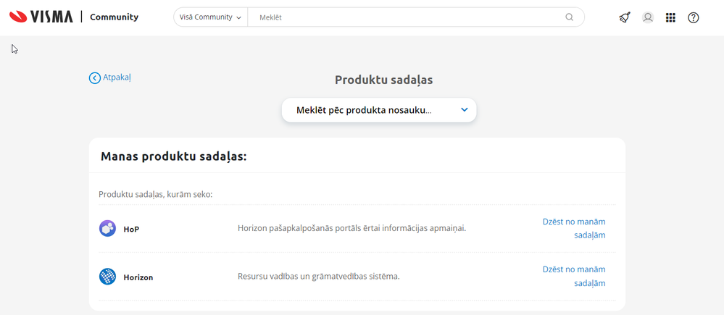Focus the Meklēt search field
Screen dimensions: 724x315
tap(407, 17)
